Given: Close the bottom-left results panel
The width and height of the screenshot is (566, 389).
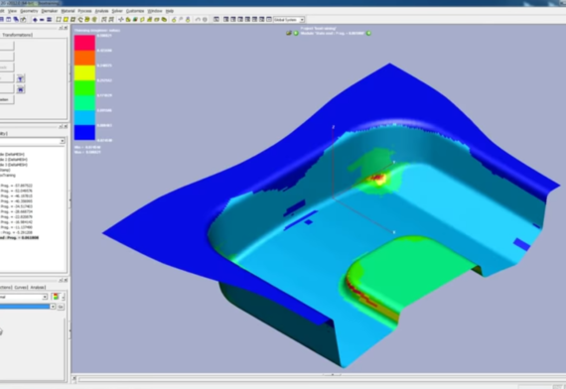Looking at the screenshot, I should pos(66,280).
